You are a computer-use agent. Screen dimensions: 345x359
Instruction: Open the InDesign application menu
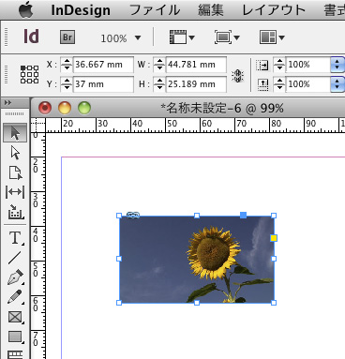[x=81, y=10]
